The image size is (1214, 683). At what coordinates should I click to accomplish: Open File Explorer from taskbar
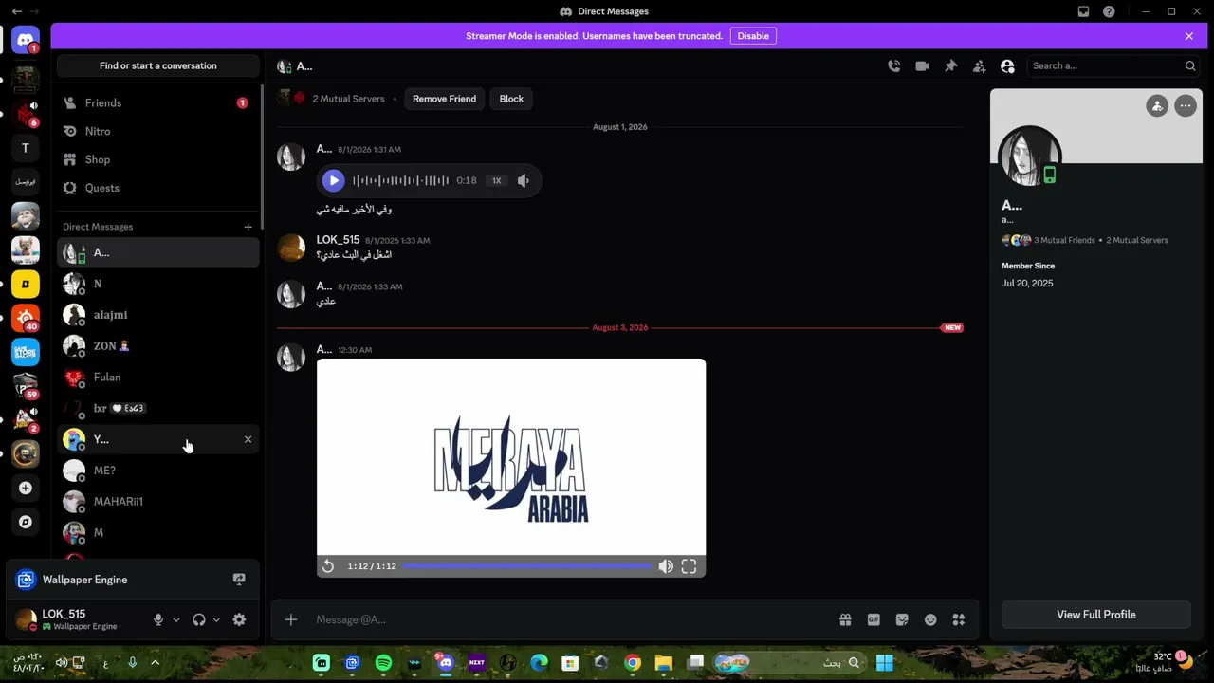click(664, 663)
